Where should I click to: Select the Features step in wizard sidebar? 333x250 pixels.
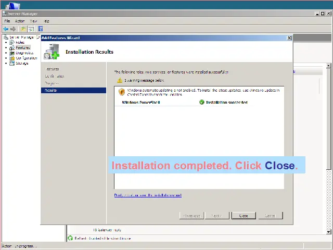click(x=52, y=69)
